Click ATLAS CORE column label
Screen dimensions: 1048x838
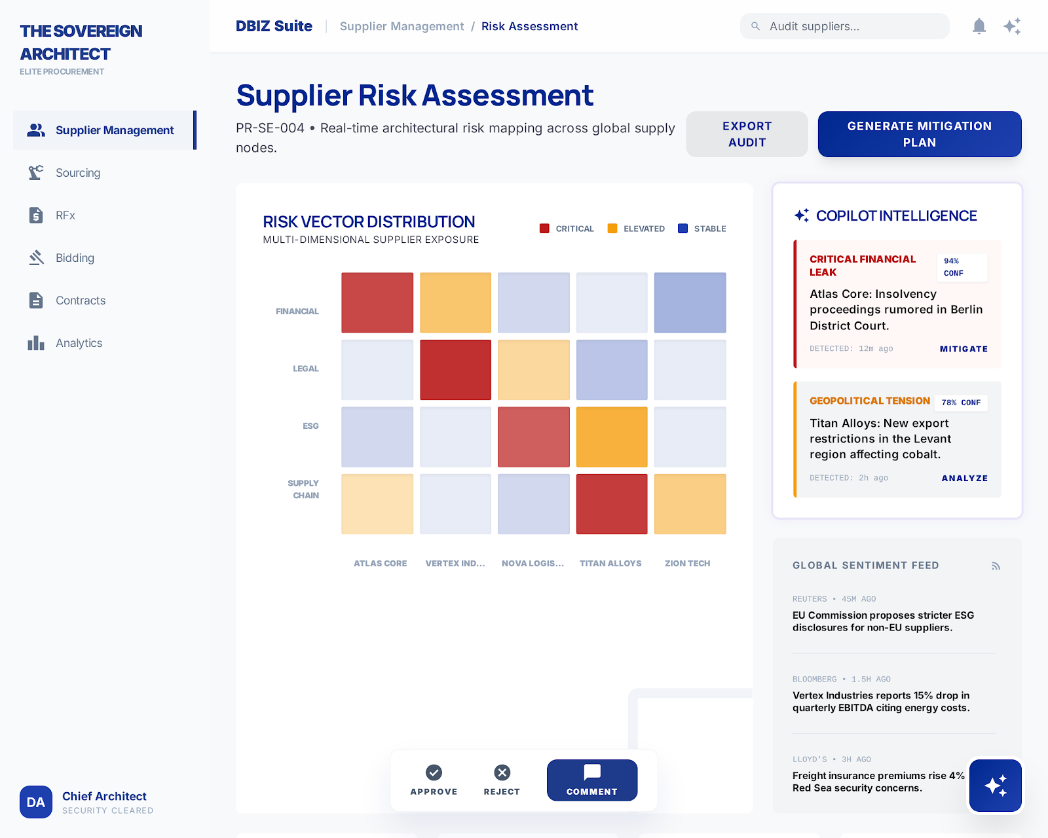380,564
